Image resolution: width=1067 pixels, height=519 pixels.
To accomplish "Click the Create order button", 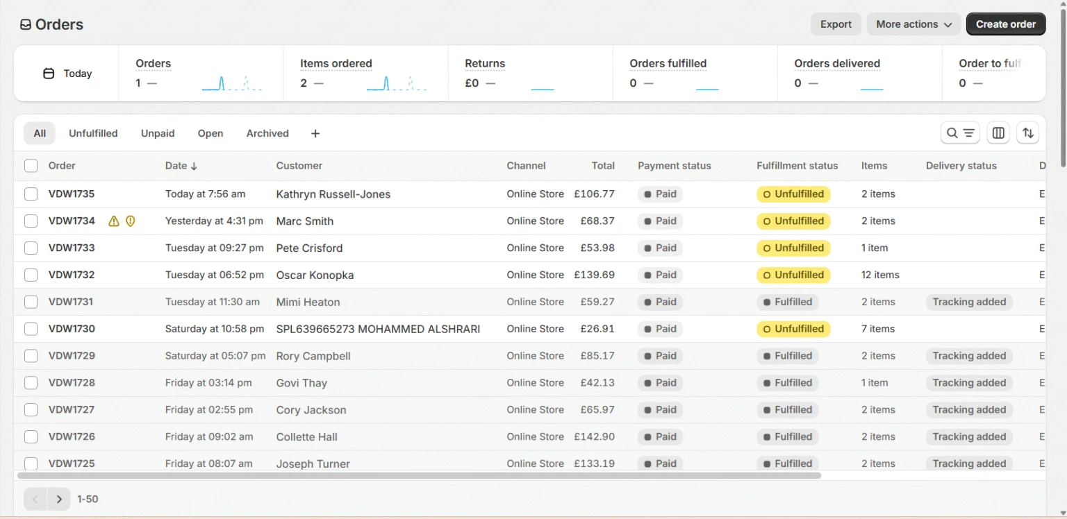I will pyautogui.click(x=1006, y=24).
